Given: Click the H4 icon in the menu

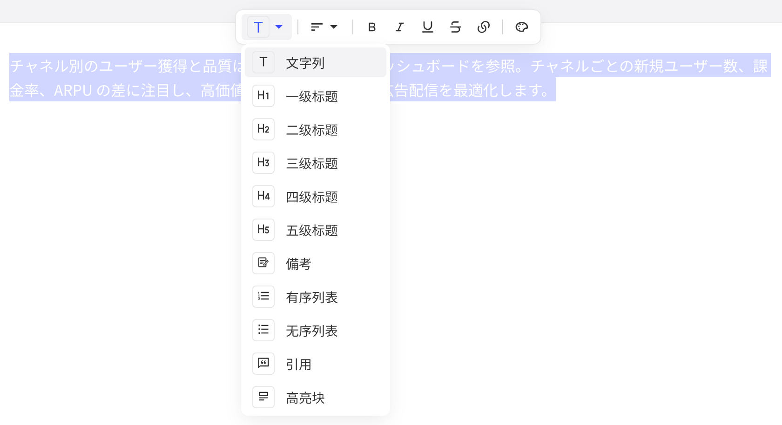Looking at the screenshot, I should pos(263,196).
